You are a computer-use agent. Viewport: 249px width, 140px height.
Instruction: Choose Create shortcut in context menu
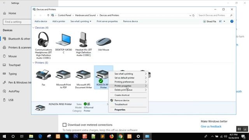(x=128, y=95)
